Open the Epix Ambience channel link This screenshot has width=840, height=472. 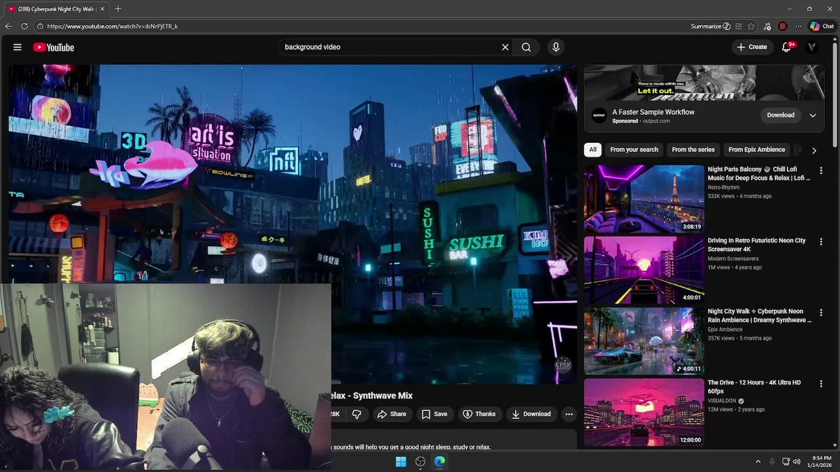pyautogui.click(x=725, y=330)
